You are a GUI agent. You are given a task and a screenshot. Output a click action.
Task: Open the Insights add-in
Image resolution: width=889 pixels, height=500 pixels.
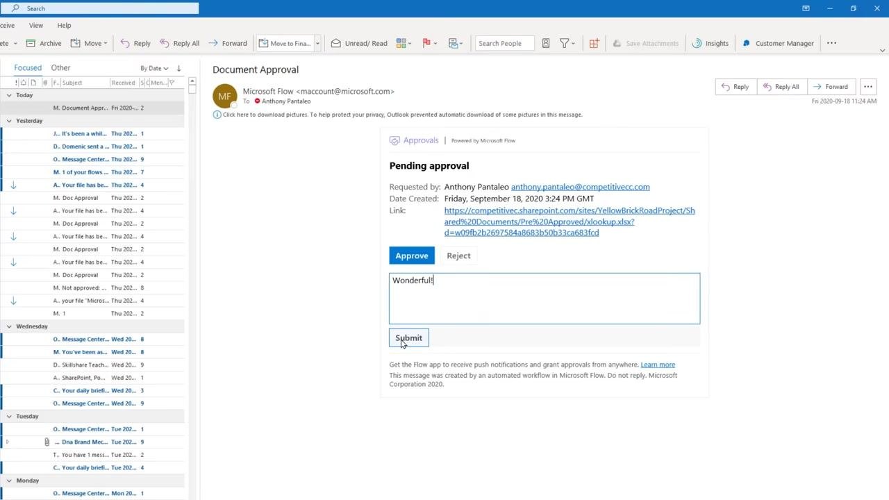[711, 43]
